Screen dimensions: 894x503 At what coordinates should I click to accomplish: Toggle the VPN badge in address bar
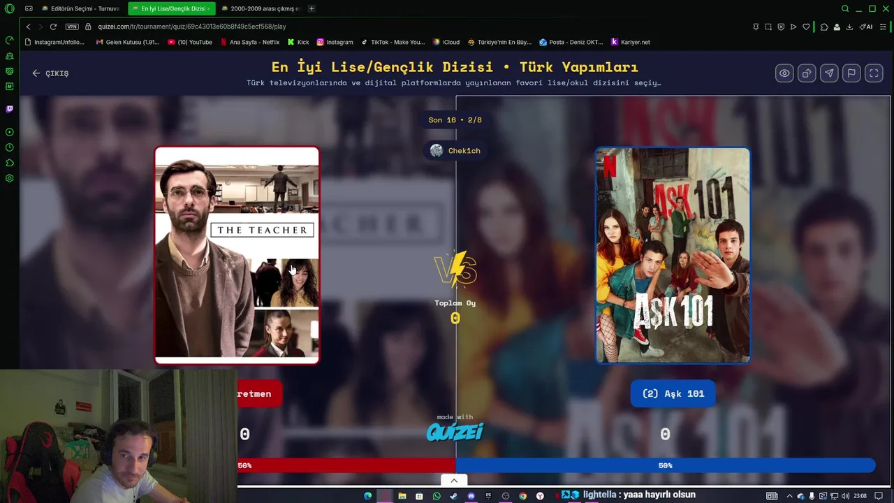72,27
